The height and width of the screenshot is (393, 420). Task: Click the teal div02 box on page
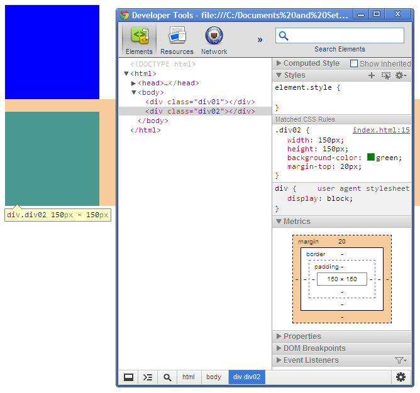pos(52,159)
